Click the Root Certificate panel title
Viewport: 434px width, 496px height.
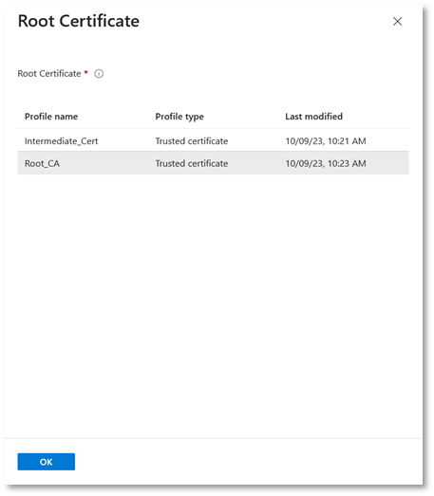[x=79, y=21]
